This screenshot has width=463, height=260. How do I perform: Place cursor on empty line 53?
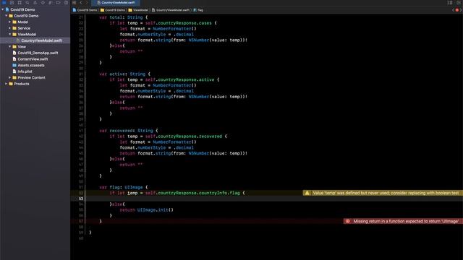pyautogui.click(x=275, y=199)
